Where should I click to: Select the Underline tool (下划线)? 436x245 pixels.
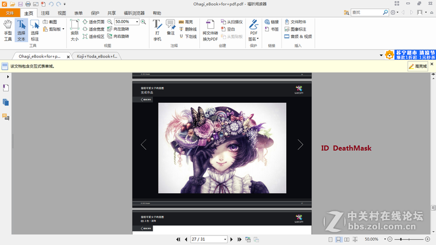point(187,36)
